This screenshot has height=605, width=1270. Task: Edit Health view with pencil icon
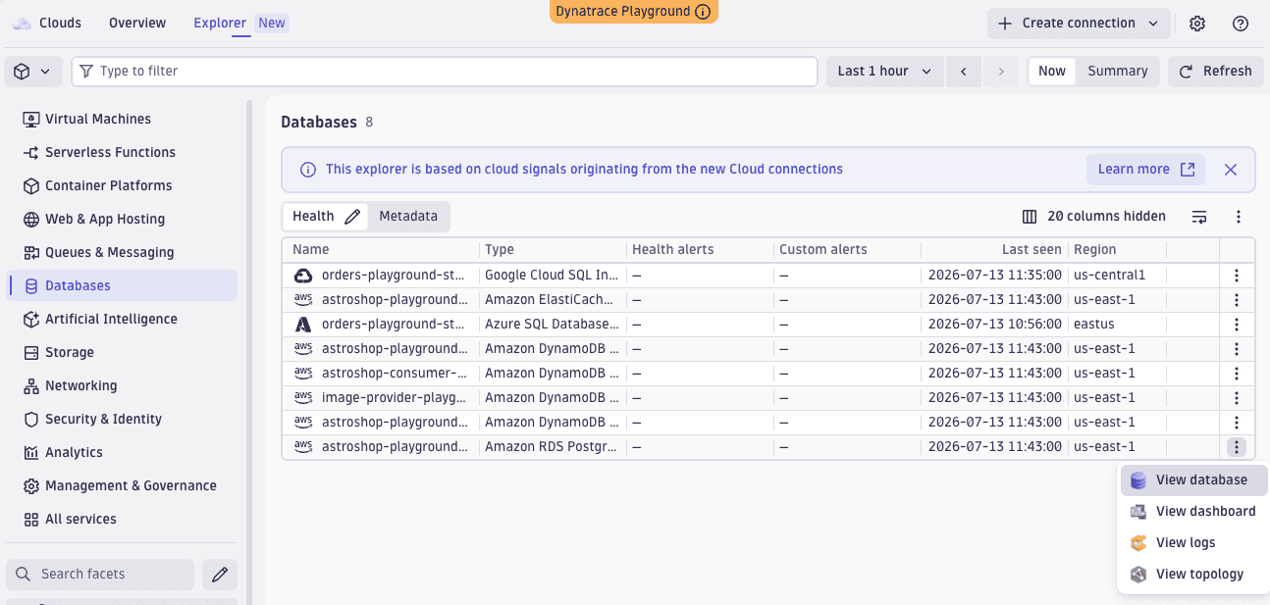pyautogui.click(x=352, y=217)
